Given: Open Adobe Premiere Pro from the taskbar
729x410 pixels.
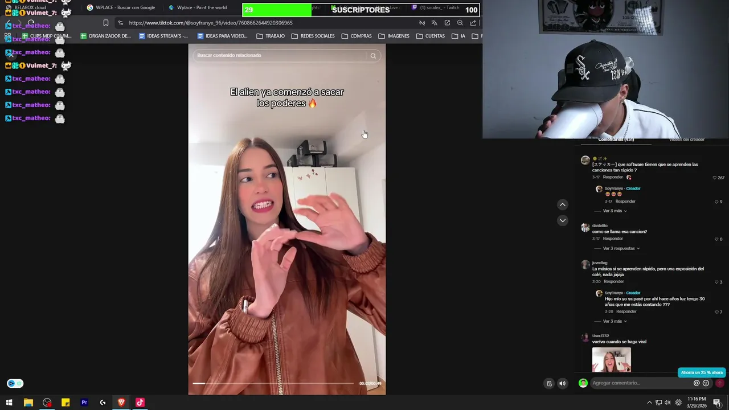Looking at the screenshot, I should 84,403.
